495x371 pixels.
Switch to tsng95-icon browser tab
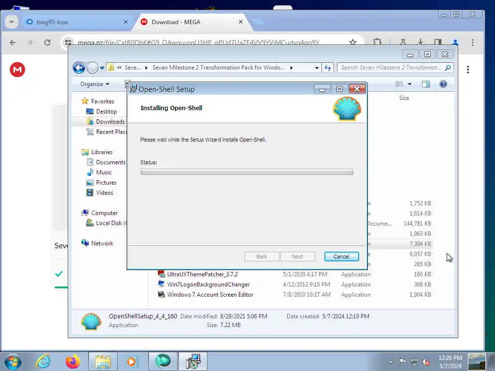pyautogui.click(x=77, y=22)
